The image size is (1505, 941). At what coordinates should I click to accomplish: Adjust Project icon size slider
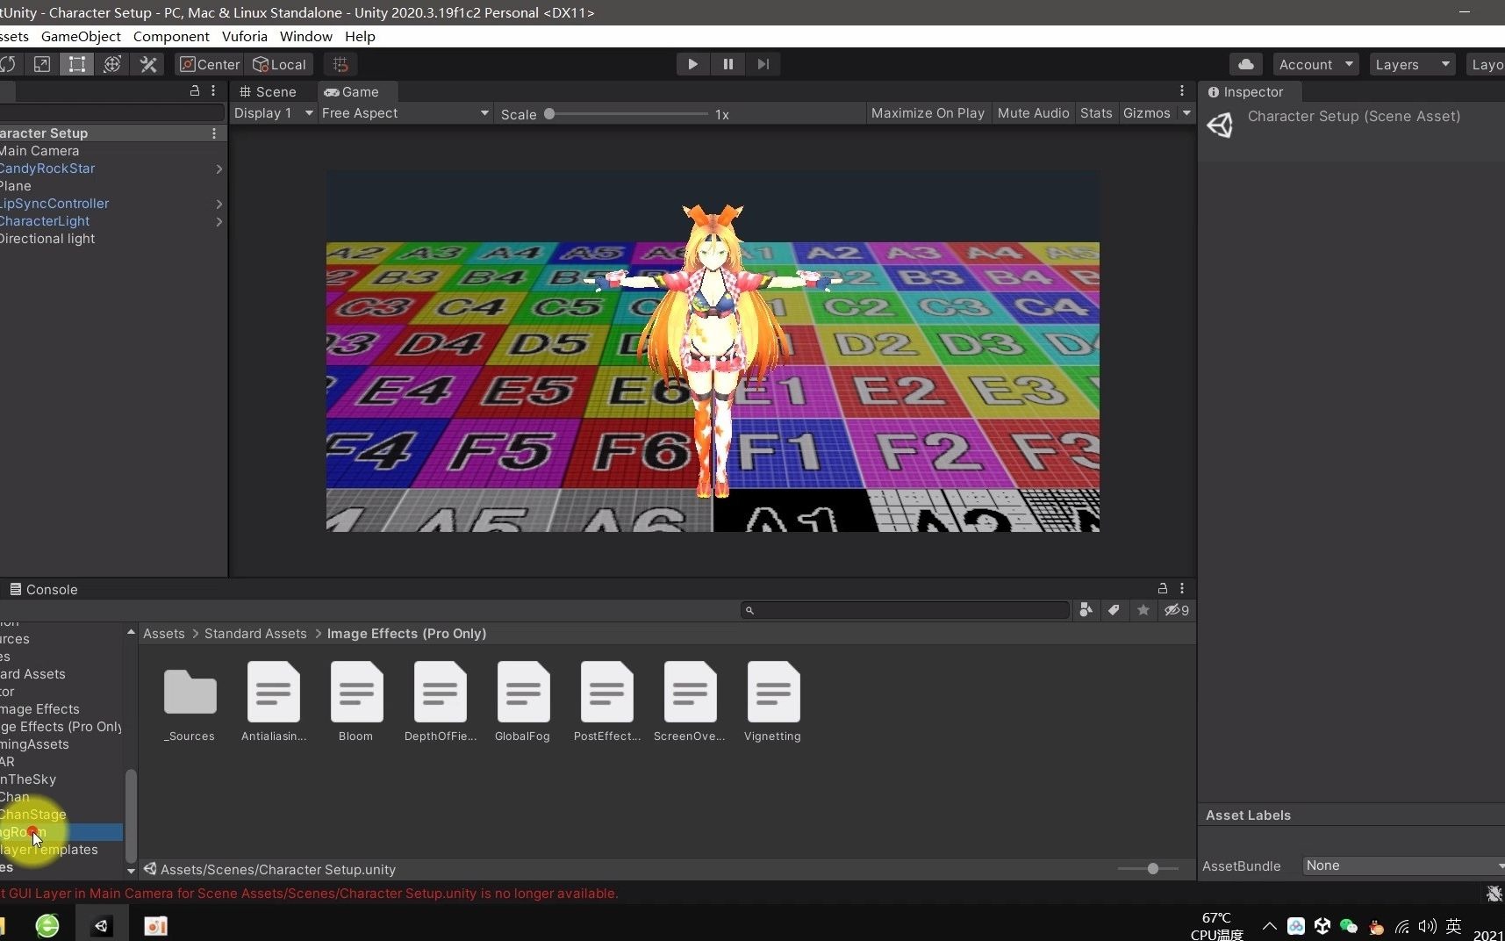click(x=1148, y=868)
